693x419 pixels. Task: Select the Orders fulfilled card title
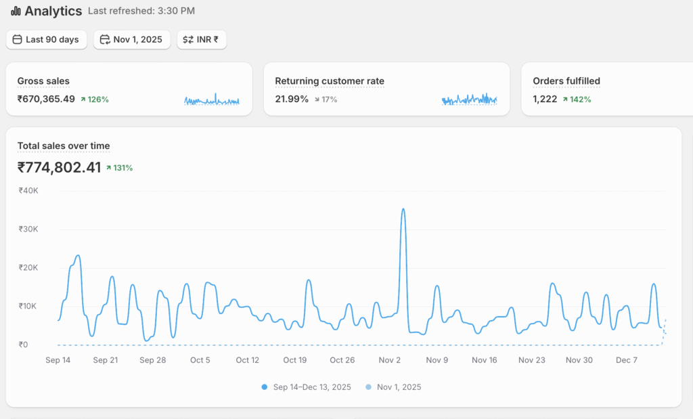pyautogui.click(x=566, y=81)
